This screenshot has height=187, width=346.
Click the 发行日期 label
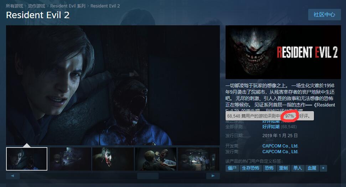tap(234, 135)
